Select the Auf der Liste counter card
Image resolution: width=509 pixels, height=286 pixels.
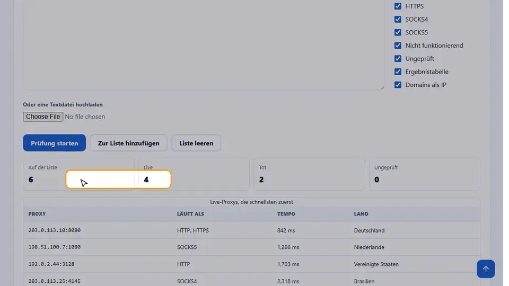point(78,174)
